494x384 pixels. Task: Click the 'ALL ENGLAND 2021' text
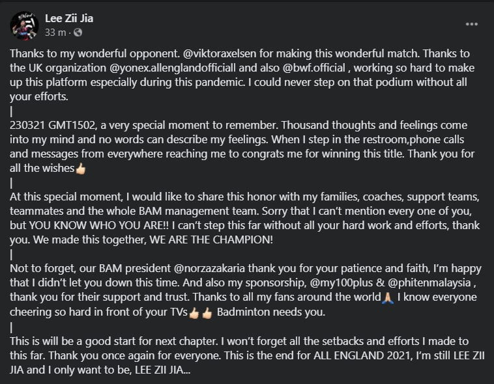click(362, 355)
